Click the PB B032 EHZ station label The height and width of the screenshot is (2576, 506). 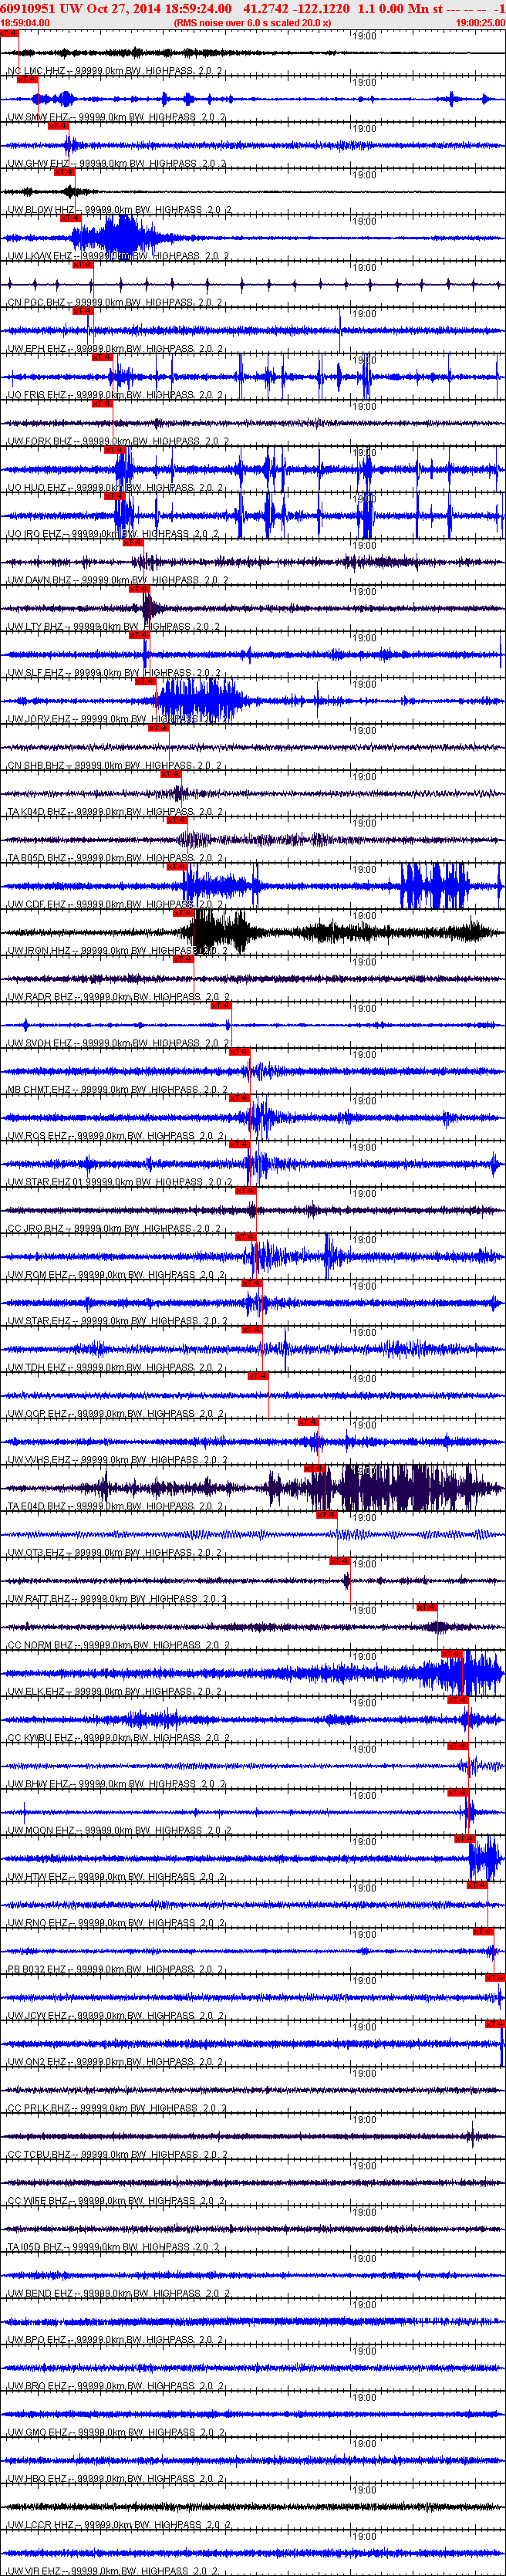[37, 1969]
